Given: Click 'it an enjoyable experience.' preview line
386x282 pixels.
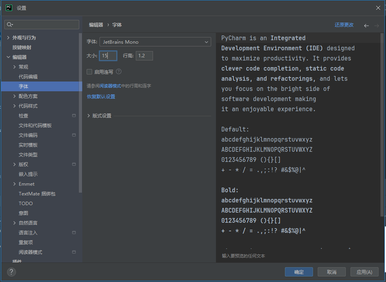Looking at the screenshot, I should pyautogui.click(x=269, y=109).
